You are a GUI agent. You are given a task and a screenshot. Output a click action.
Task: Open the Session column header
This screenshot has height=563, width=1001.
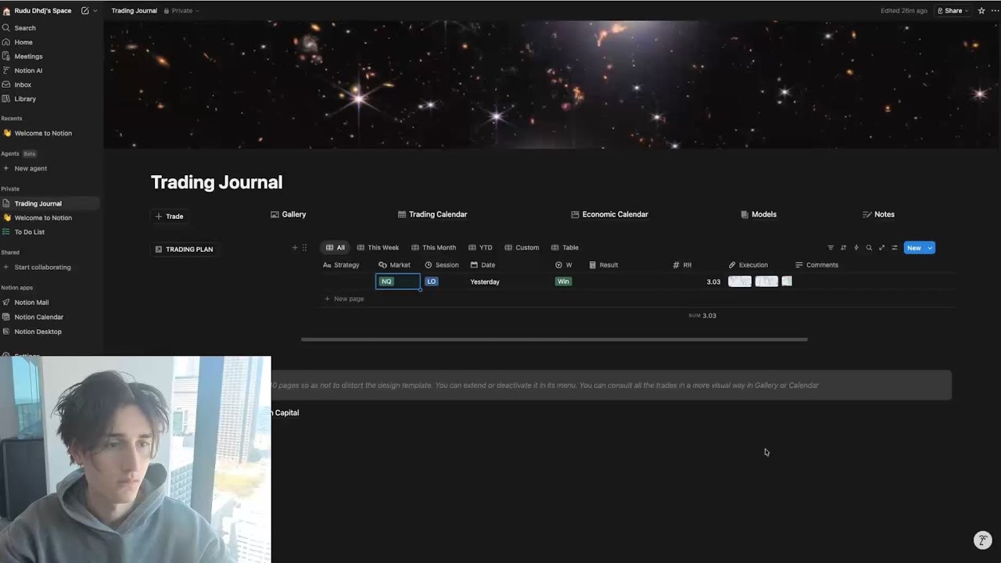[442, 265]
